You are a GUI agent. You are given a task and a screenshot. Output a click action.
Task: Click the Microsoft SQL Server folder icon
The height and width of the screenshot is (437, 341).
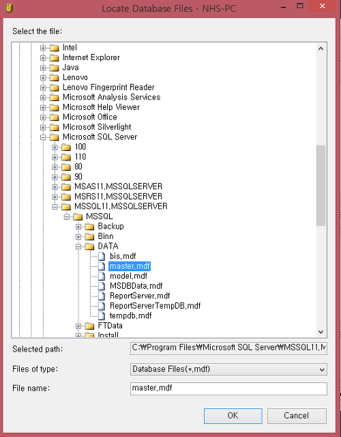[55, 137]
